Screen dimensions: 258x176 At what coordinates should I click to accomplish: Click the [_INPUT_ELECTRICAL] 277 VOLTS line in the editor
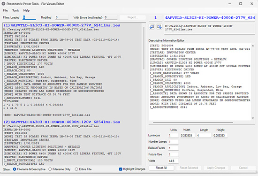174,73
